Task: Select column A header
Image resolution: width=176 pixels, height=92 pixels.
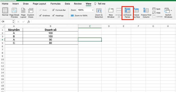Action: [x=14, y=26]
